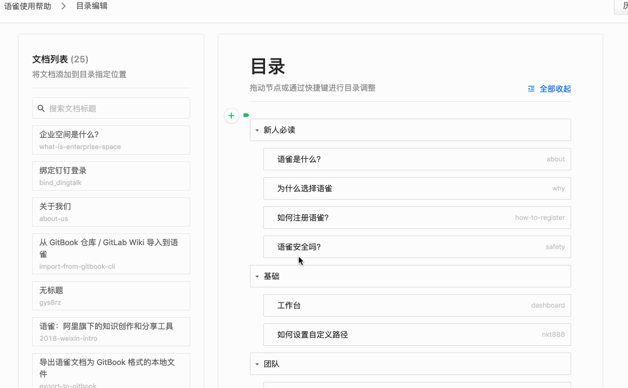
Task: Select the 无标题 document card
Action: click(111, 296)
